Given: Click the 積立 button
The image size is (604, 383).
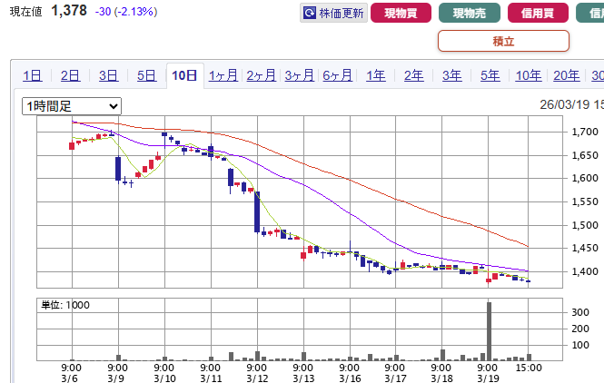Looking at the screenshot, I should [x=503, y=41].
